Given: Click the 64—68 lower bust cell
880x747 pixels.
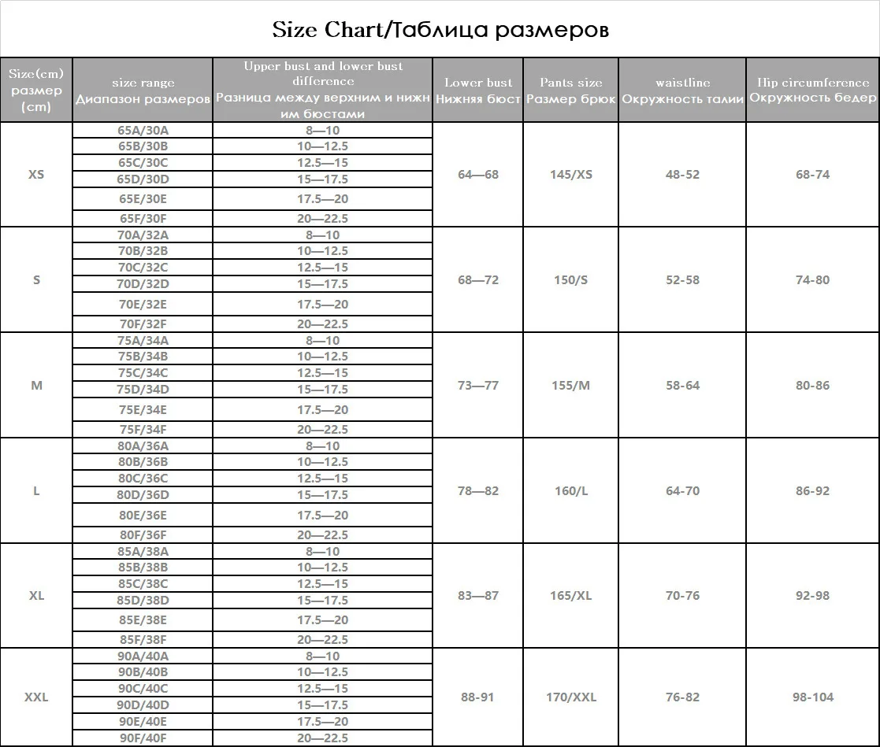Looking at the screenshot, I should tap(478, 175).
